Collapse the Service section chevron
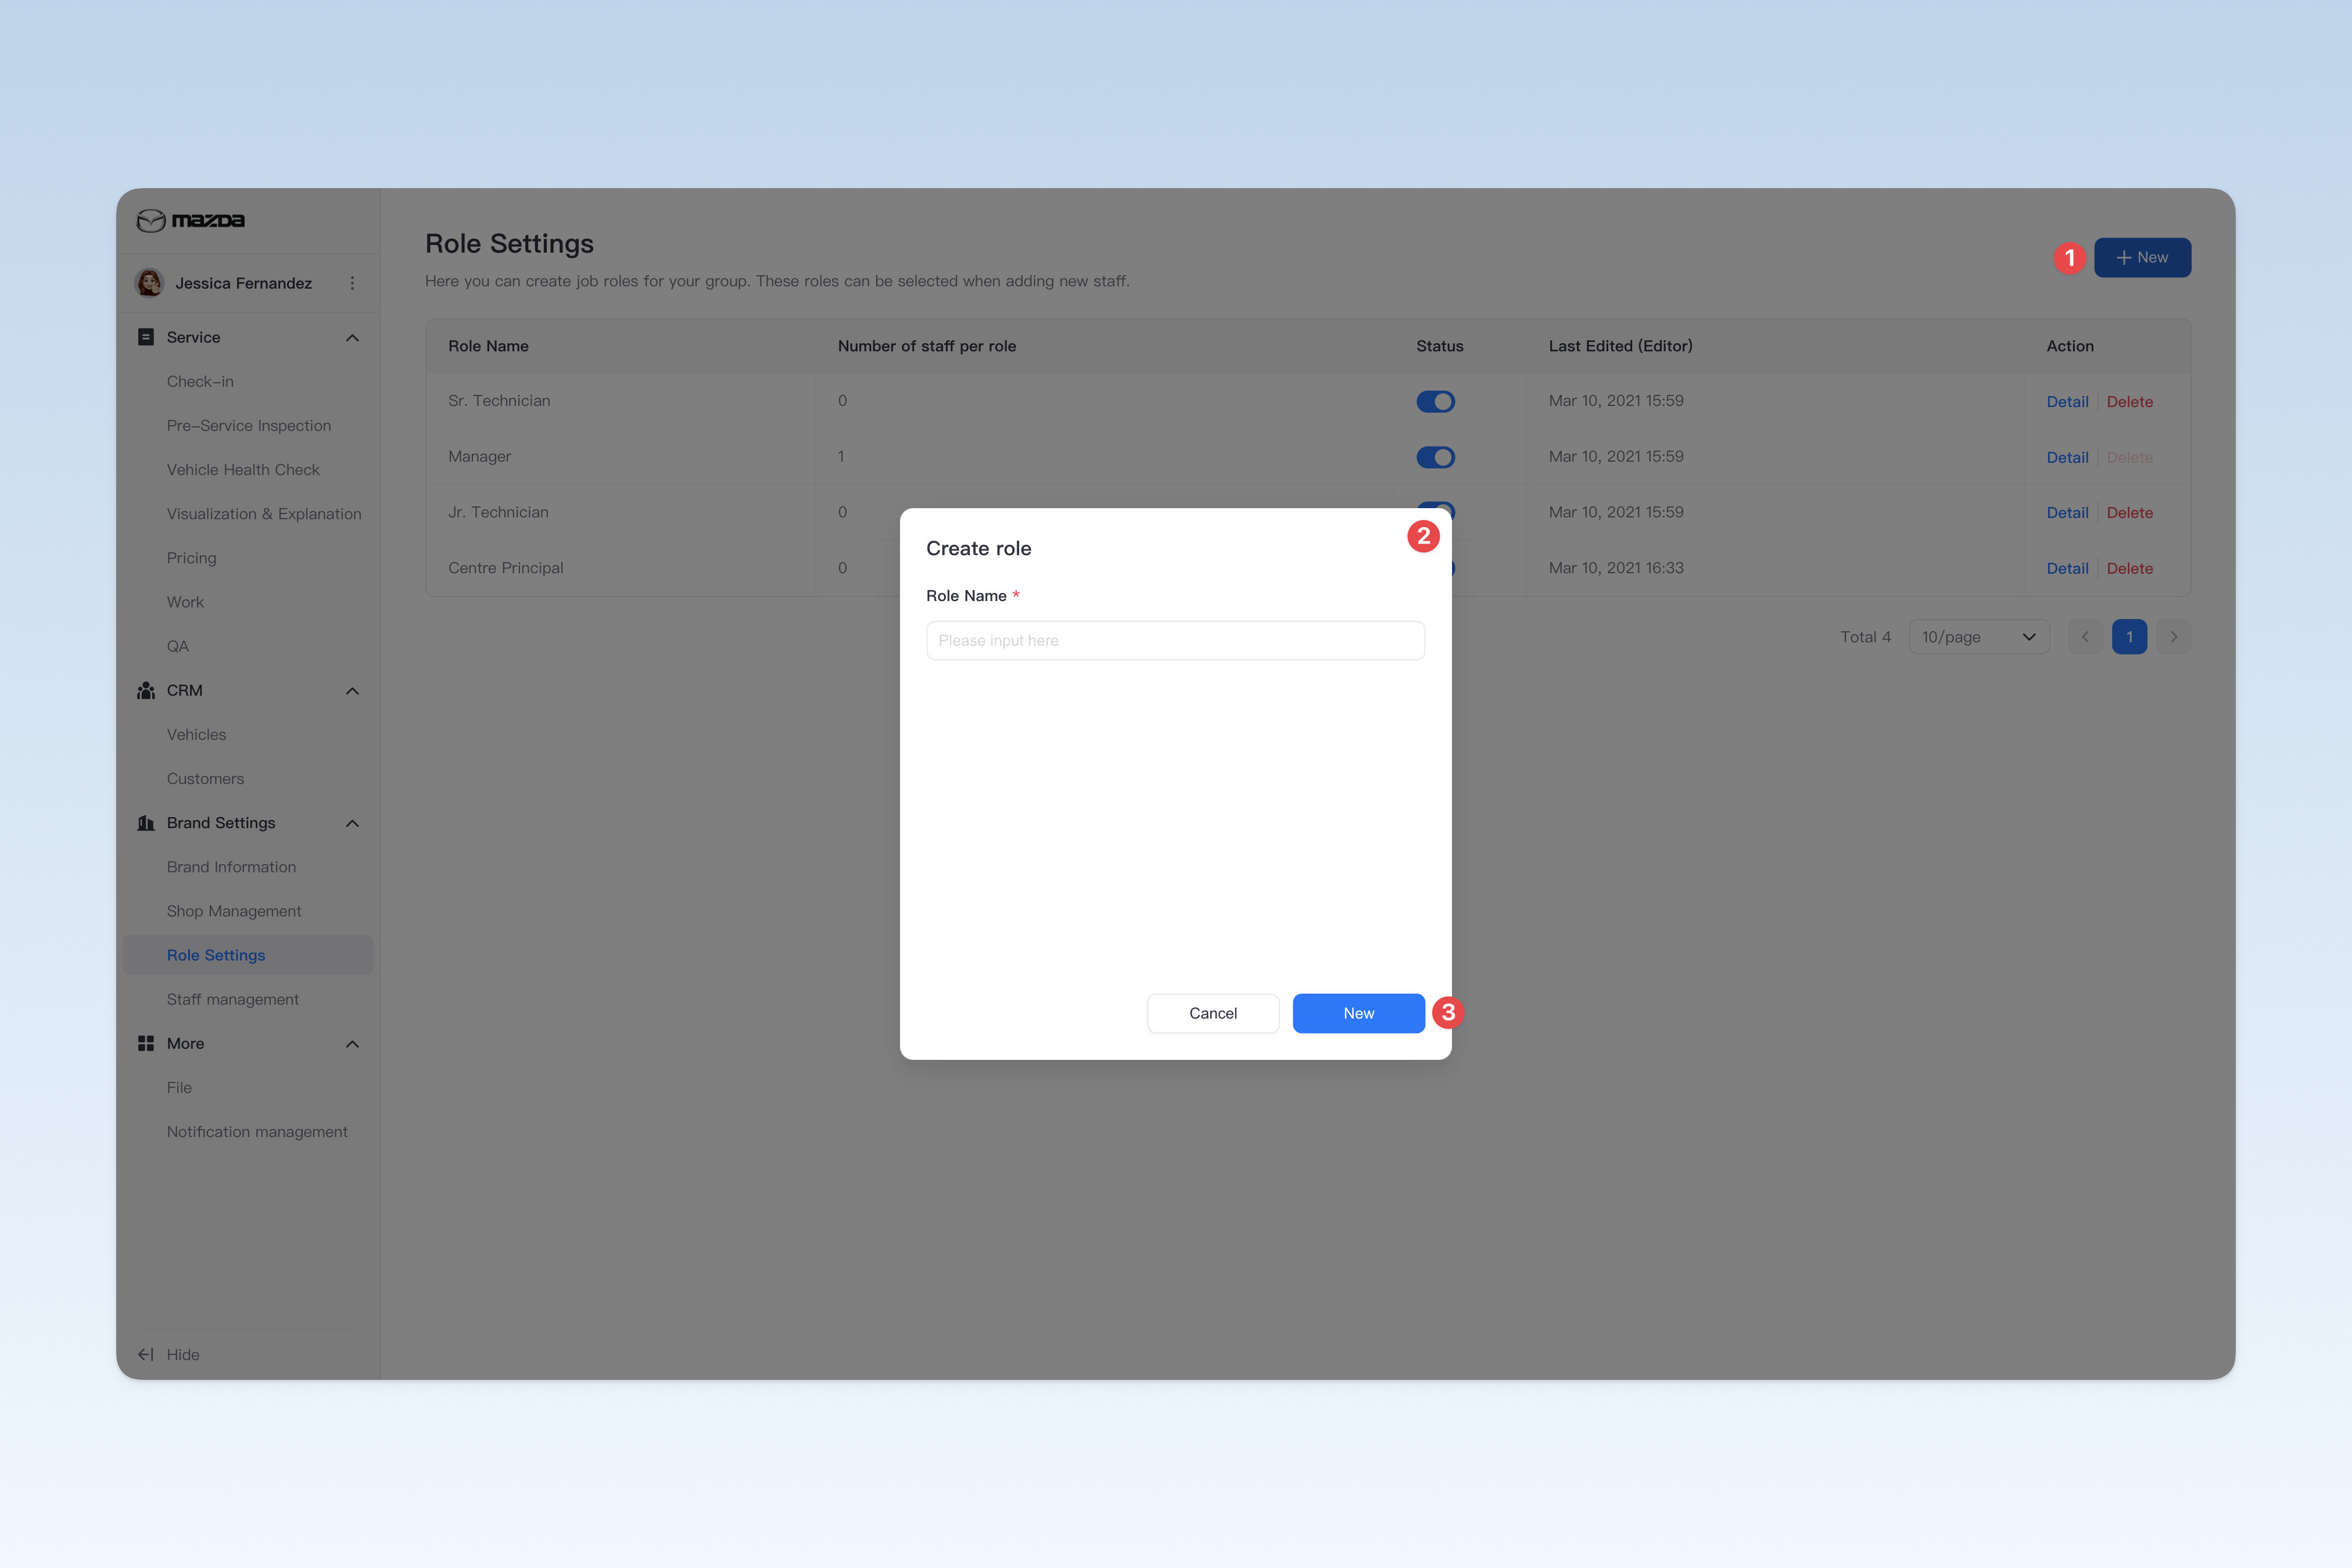The image size is (2352, 1568). (352, 338)
